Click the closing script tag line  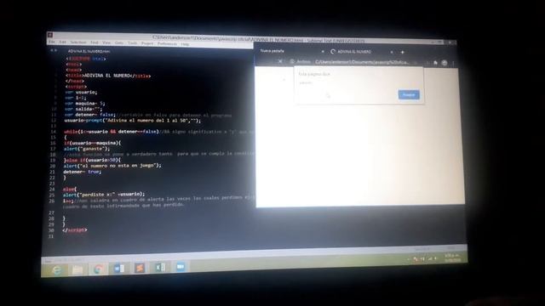(x=75, y=230)
